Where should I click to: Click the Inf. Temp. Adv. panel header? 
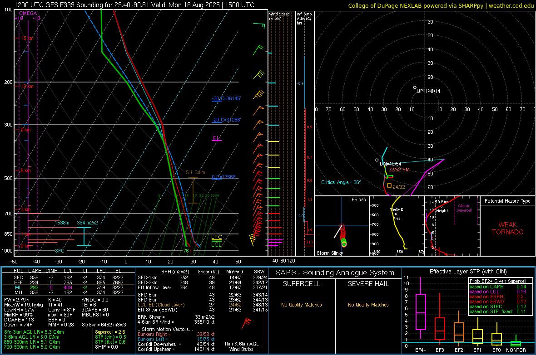click(304, 19)
